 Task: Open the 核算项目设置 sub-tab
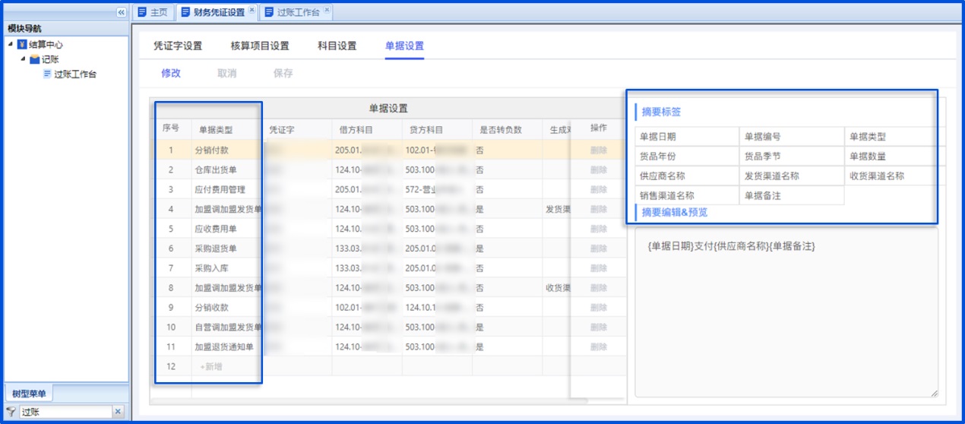(x=260, y=46)
